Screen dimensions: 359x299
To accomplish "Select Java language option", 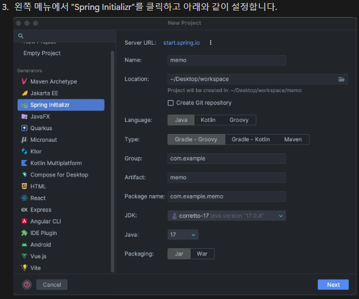I will coord(181,120).
